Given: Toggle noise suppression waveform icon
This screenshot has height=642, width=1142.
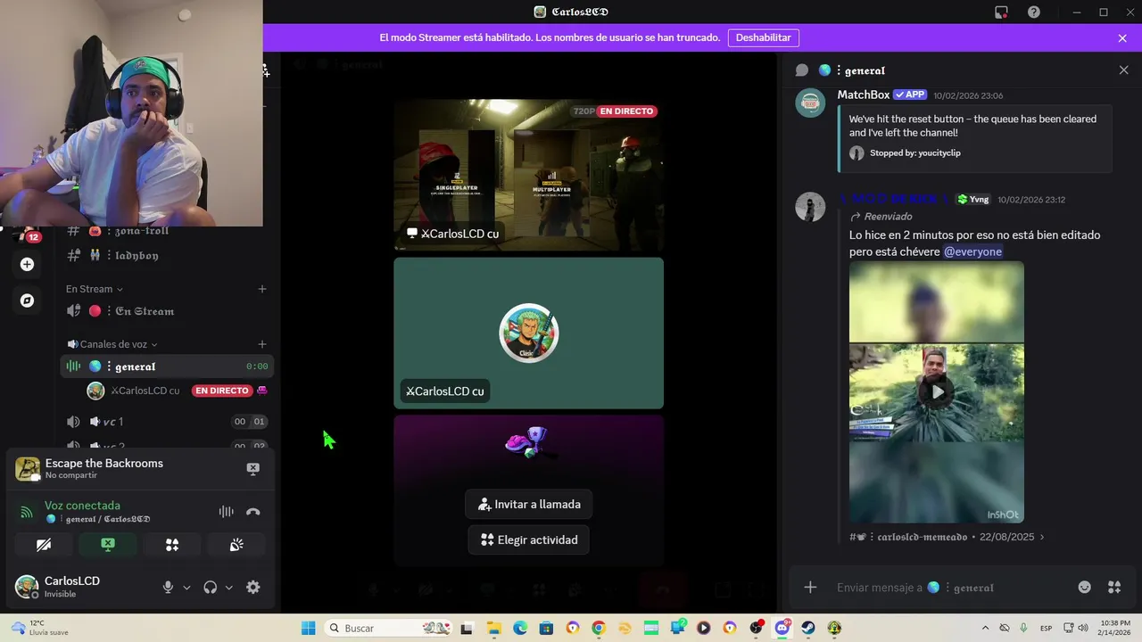Looking at the screenshot, I should coord(226,512).
